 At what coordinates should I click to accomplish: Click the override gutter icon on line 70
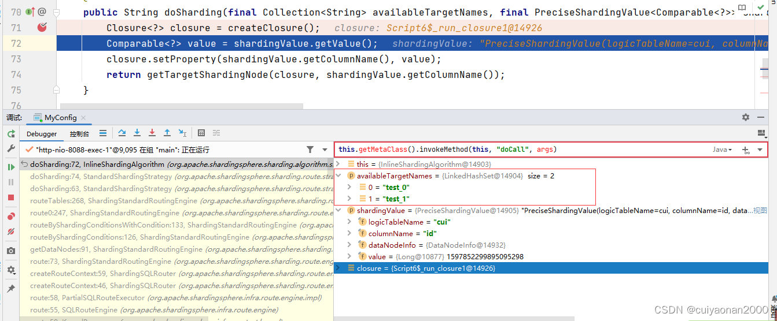pos(30,12)
